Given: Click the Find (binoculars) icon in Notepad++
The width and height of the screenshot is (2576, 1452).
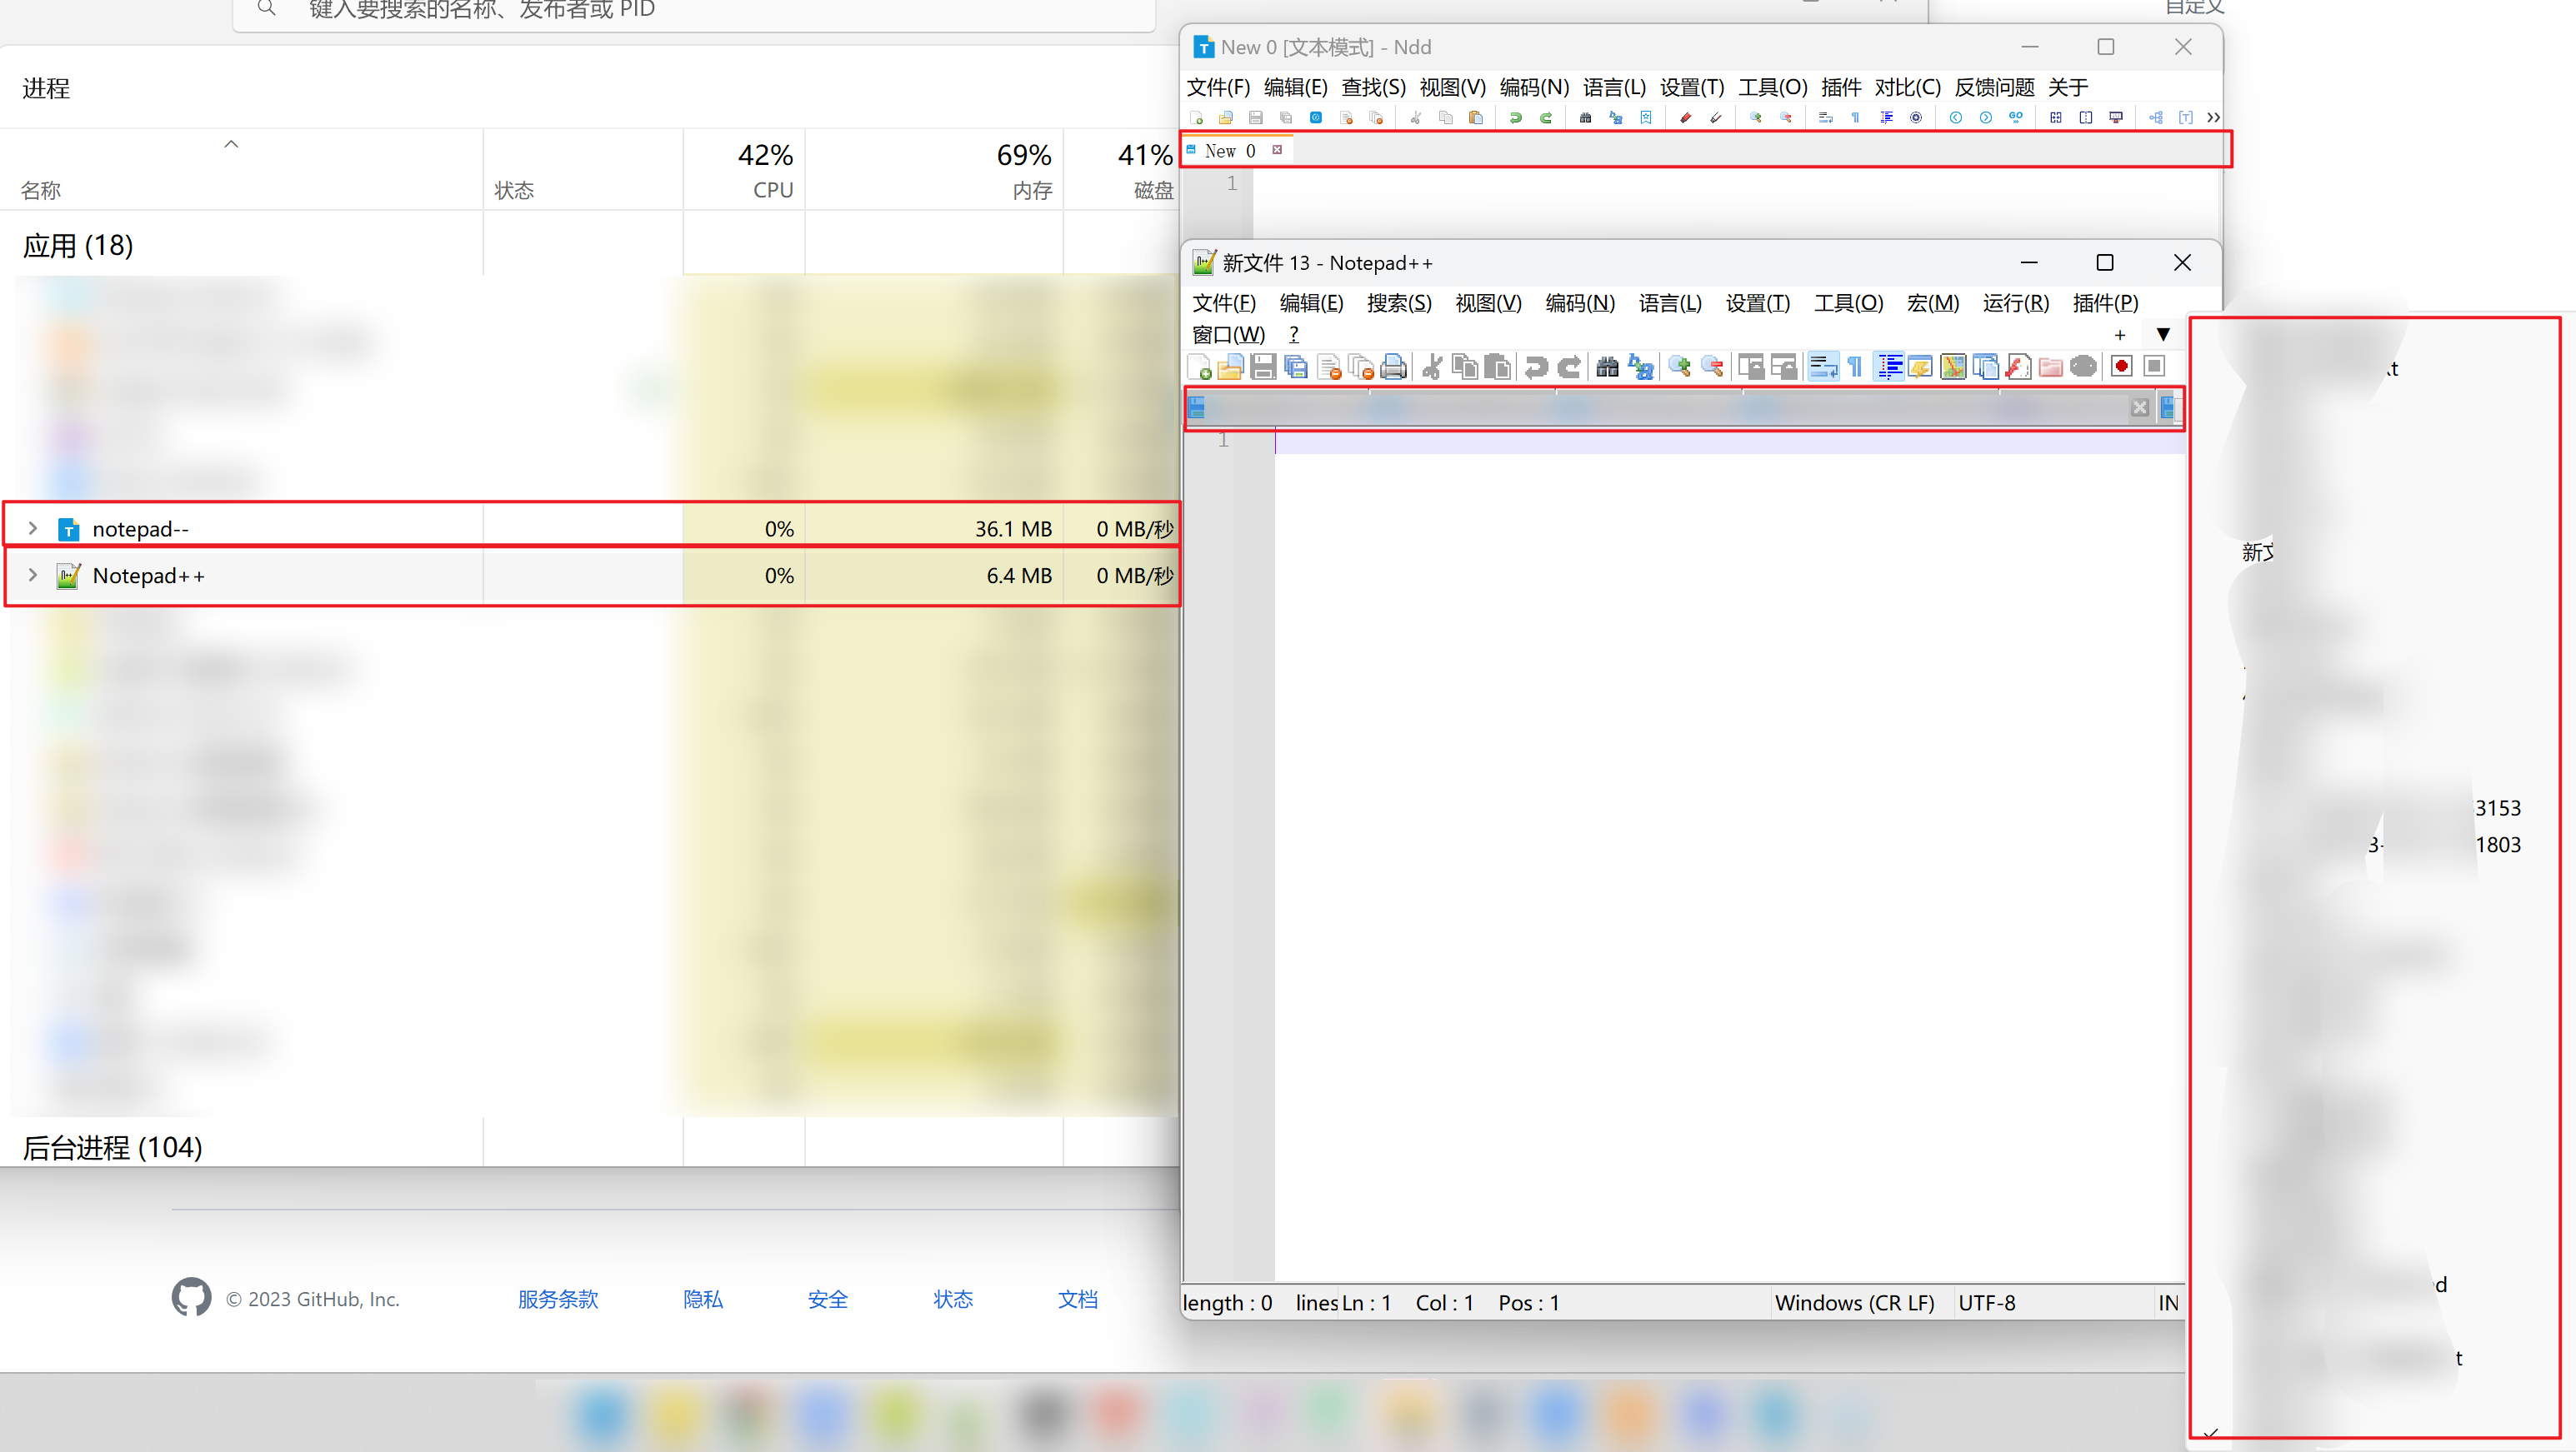Looking at the screenshot, I should coord(1607,367).
